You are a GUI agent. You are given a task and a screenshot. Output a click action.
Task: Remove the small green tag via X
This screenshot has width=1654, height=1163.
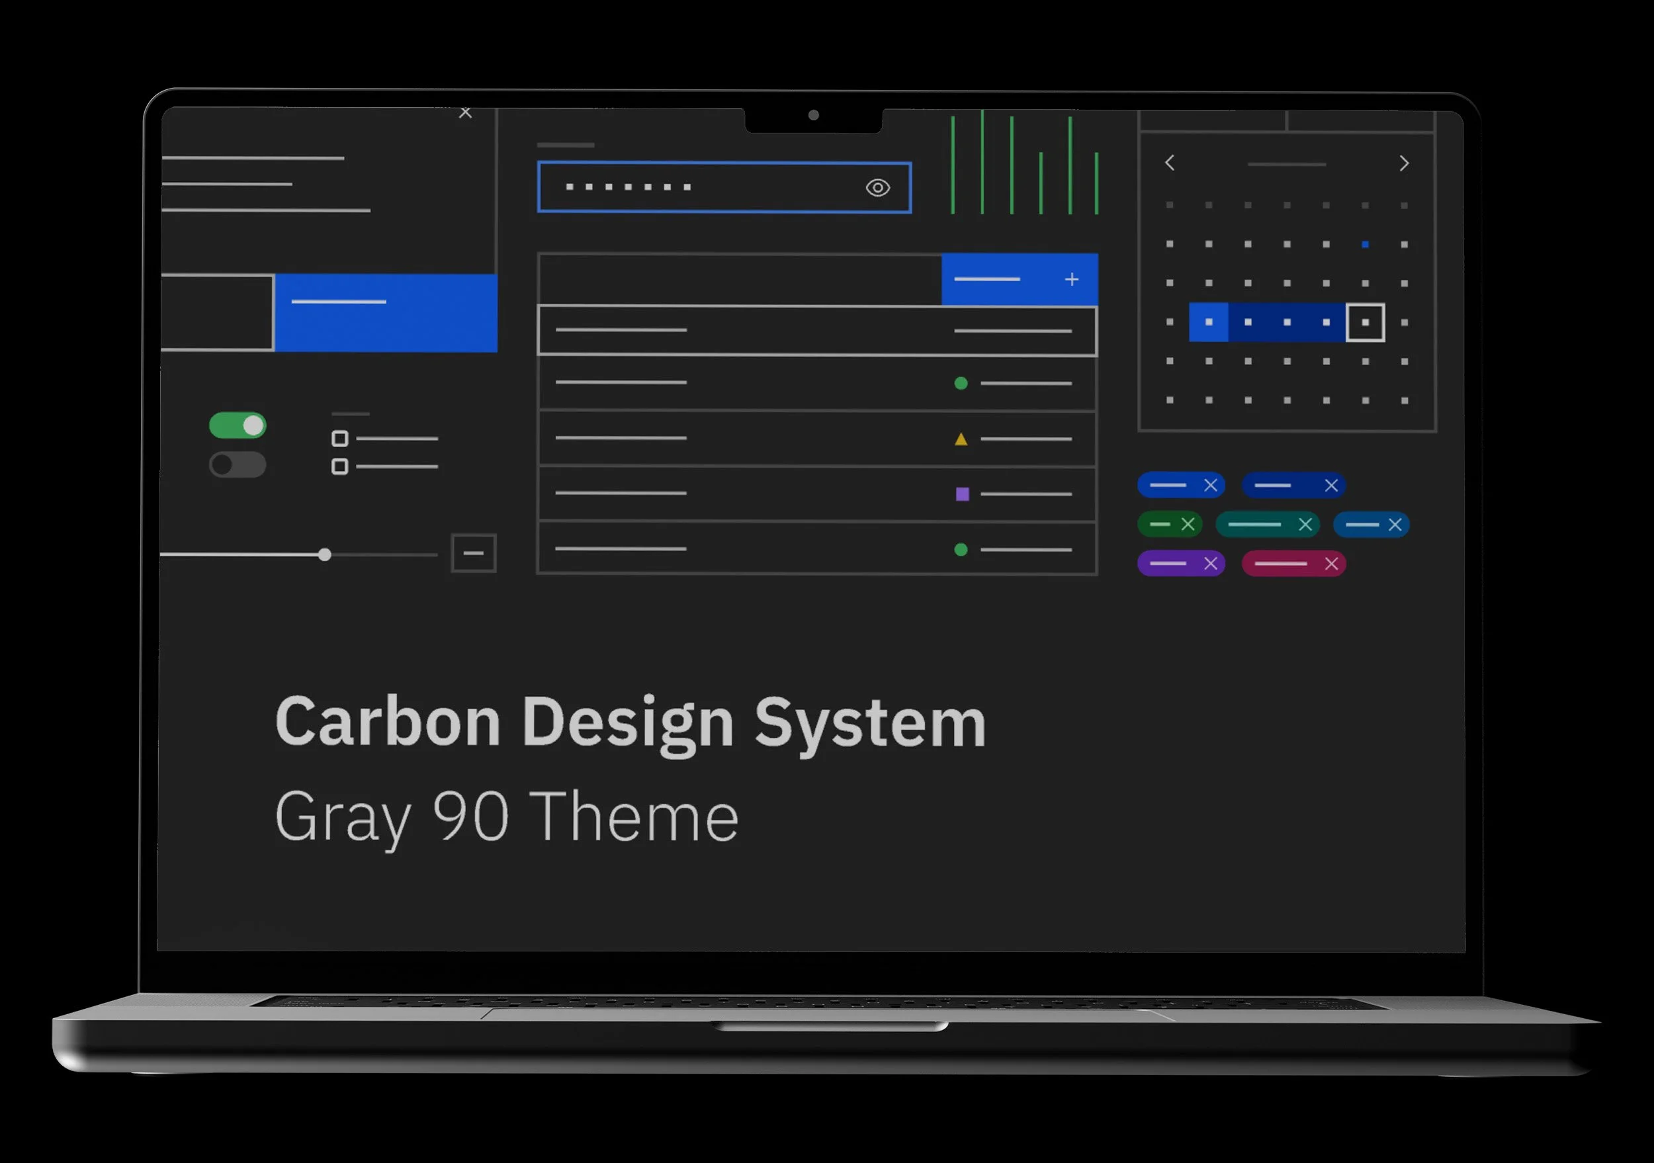point(1188,525)
